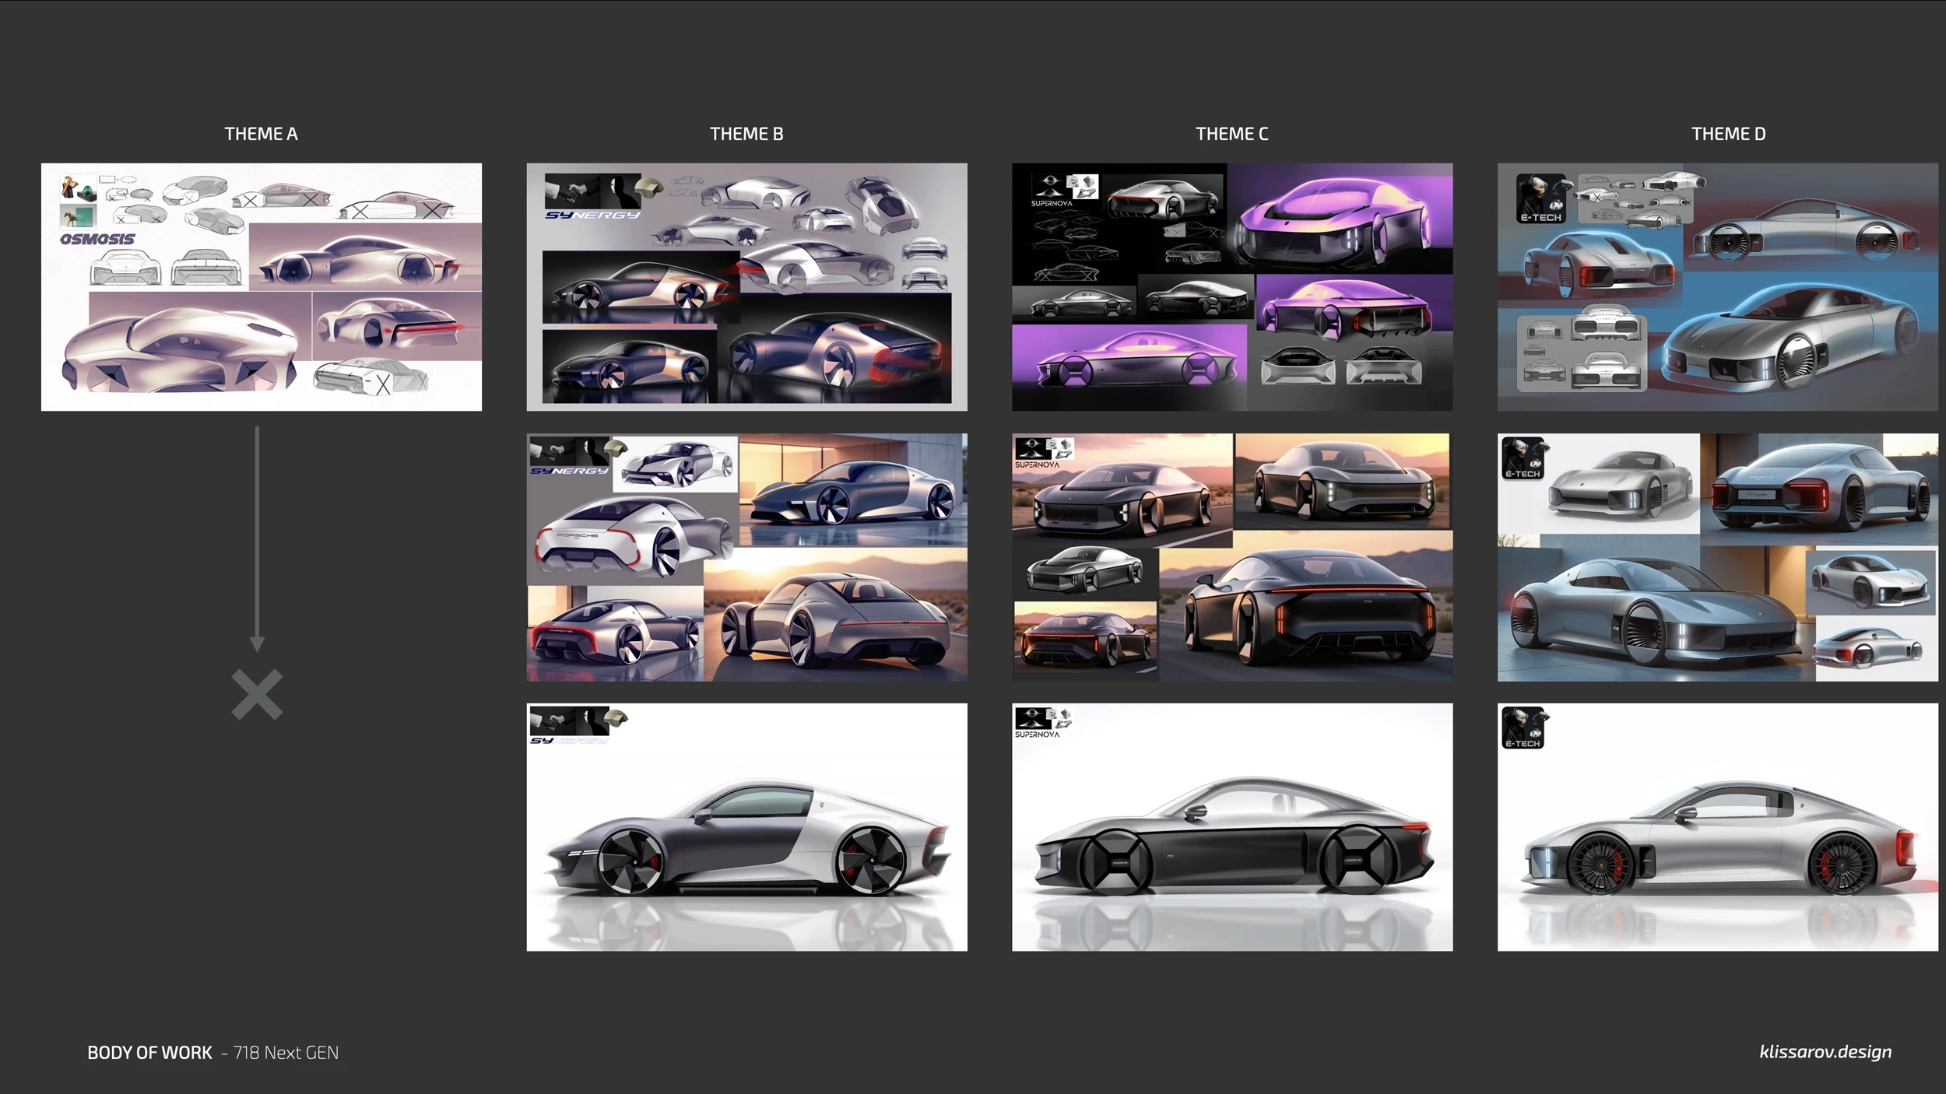This screenshot has width=1946, height=1094.
Task: Click the SYNERGY logo on Theme B board
Action: (592, 216)
